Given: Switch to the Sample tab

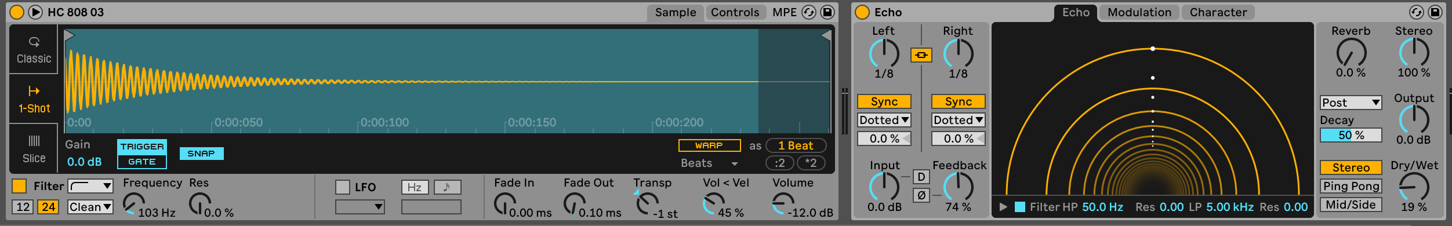Looking at the screenshot, I should [x=676, y=13].
